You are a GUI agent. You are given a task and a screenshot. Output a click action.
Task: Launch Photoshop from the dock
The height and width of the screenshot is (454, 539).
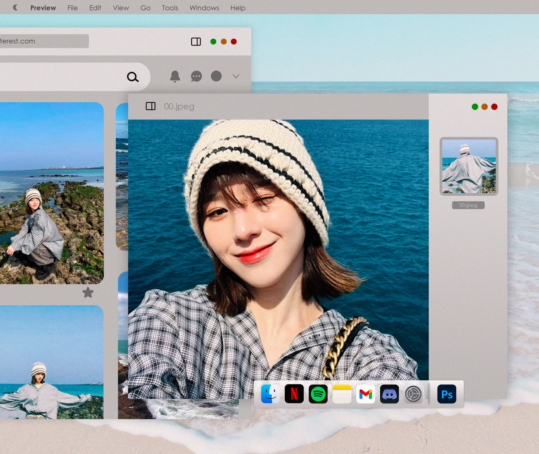pyautogui.click(x=447, y=394)
